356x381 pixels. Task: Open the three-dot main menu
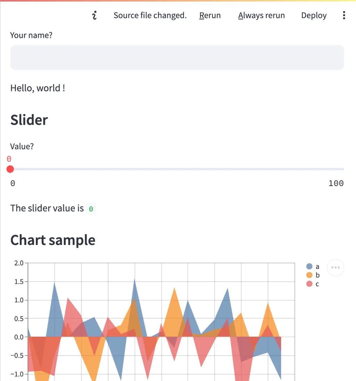(x=344, y=15)
